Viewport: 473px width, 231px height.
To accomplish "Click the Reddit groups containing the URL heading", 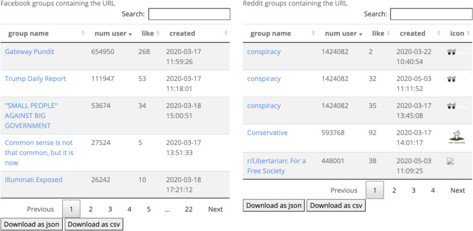I will (x=295, y=4).
